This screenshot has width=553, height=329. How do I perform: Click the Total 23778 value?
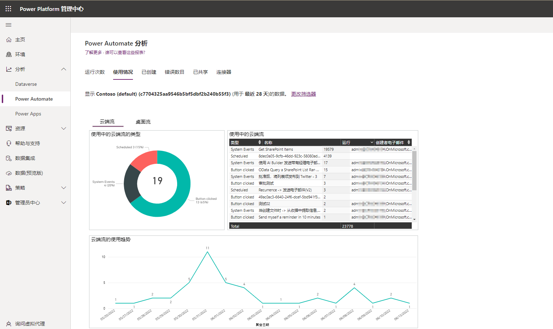(x=348, y=226)
